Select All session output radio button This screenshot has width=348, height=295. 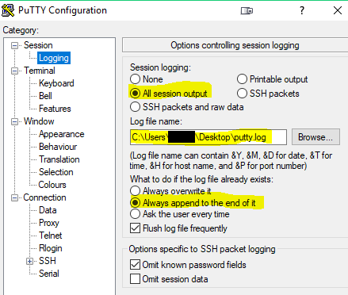135,93
